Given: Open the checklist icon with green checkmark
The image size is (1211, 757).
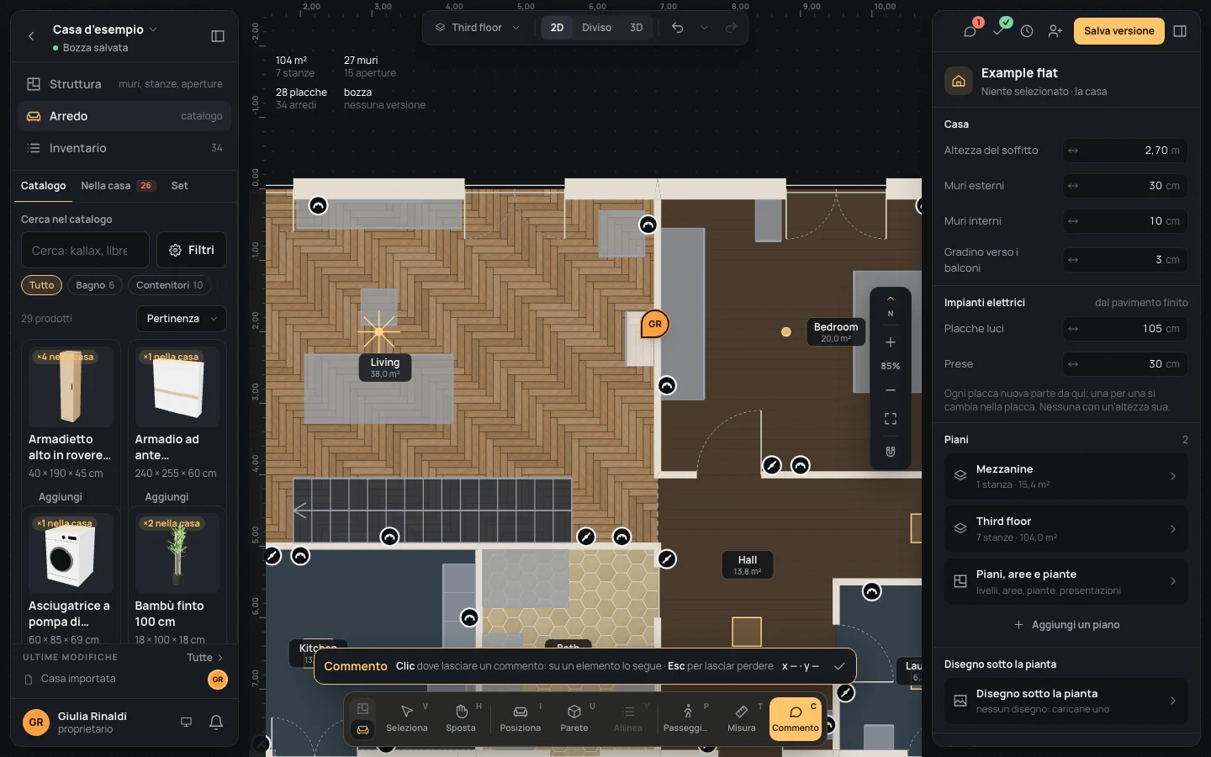Looking at the screenshot, I should click(999, 31).
